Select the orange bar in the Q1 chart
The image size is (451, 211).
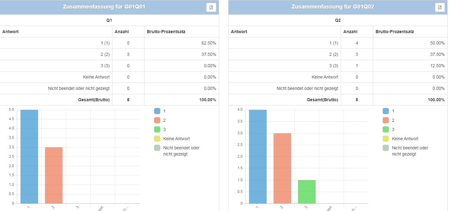pyautogui.click(x=54, y=175)
